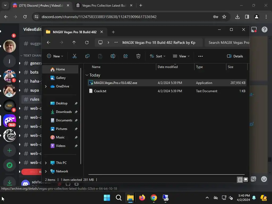Refresh the File Explorer folder view

tap(87, 42)
